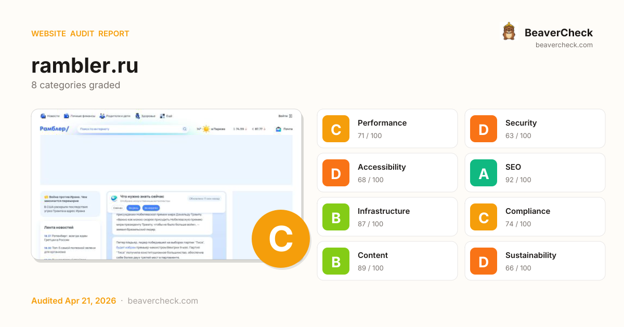624x327 pixels.
Task: Click the search magnifier in Rambler preview
Action: click(185, 129)
